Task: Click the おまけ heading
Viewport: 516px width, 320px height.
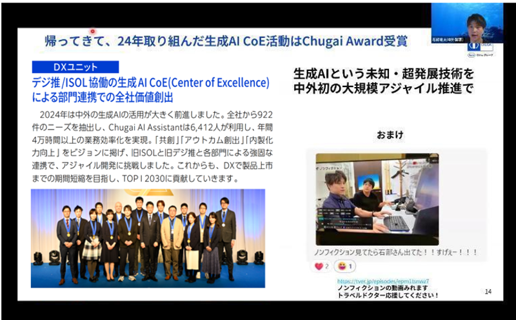Action: [x=390, y=135]
